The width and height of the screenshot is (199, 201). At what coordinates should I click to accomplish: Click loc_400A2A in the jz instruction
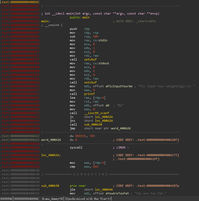[x=104, y=117]
